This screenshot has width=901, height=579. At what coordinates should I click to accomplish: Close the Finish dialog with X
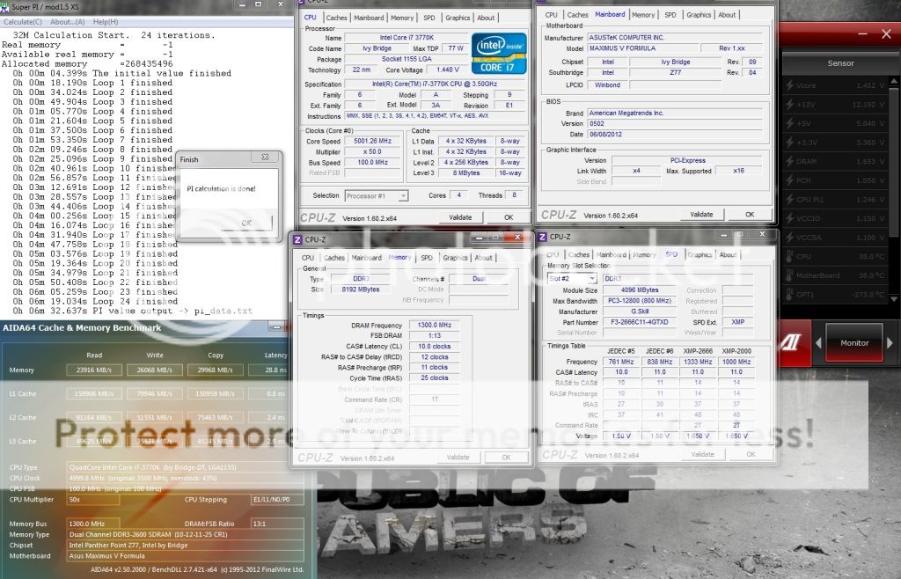pyautogui.click(x=265, y=158)
